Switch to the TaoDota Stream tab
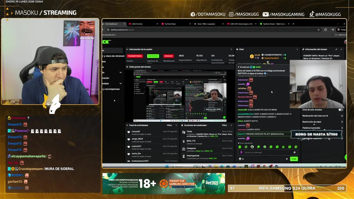Viewport: 354px width, 199px height. pos(275,24)
